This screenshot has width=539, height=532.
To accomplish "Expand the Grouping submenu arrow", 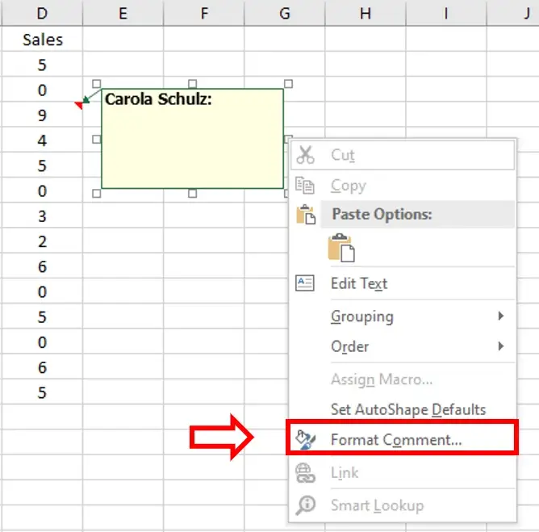I will click(501, 316).
